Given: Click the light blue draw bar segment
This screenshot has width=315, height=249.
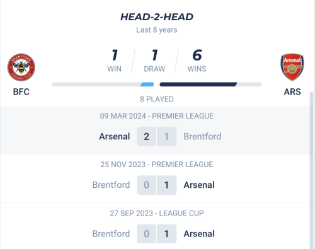Looking at the screenshot, I should coord(147,84).
